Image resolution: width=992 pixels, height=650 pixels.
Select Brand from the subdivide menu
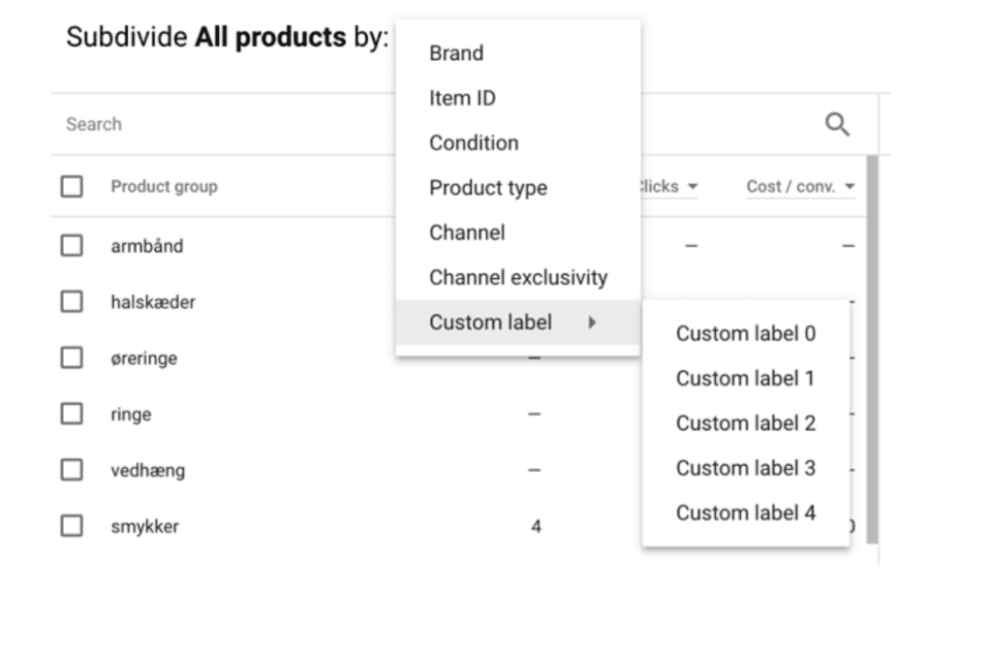click(x=455, y=53)
